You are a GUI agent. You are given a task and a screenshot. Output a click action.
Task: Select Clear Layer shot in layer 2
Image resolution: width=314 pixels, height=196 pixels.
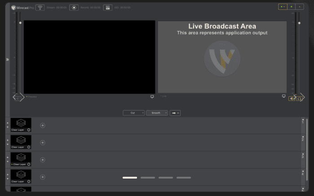click(x=21, y=142)
